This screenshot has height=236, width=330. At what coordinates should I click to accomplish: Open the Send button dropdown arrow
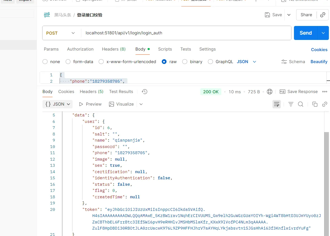tap(323, 33)
